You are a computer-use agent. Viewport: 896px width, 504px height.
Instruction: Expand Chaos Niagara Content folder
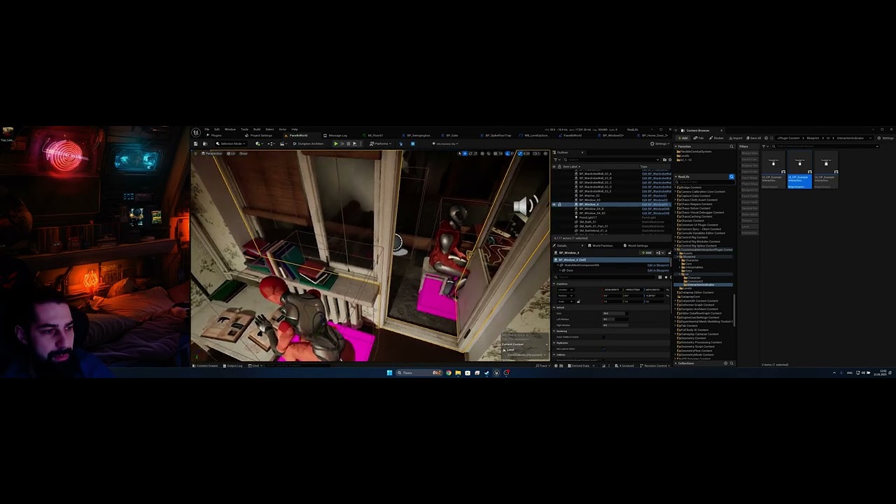[x=675, y=204]
